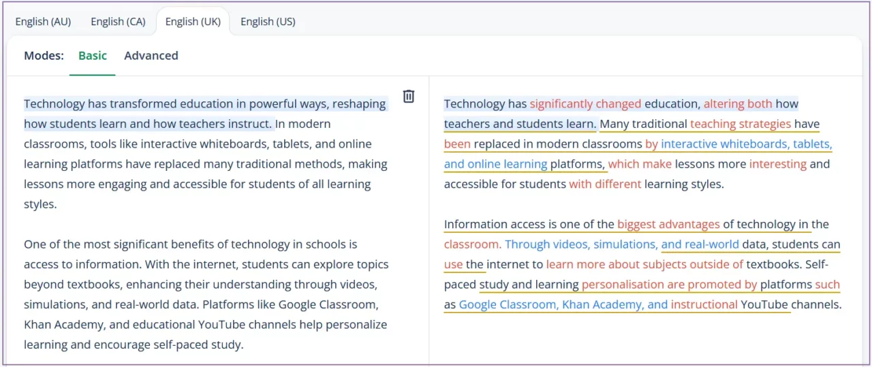Click the red phrase "significantly changed"
The image size is (872, 367).
[585, 104]
